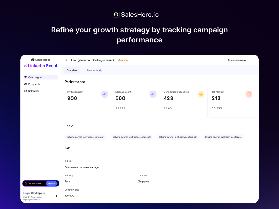Click the SalesHero.io logo icon

[x=115, y=15]
